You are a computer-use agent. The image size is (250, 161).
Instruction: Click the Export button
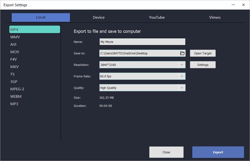click(218, 152)
